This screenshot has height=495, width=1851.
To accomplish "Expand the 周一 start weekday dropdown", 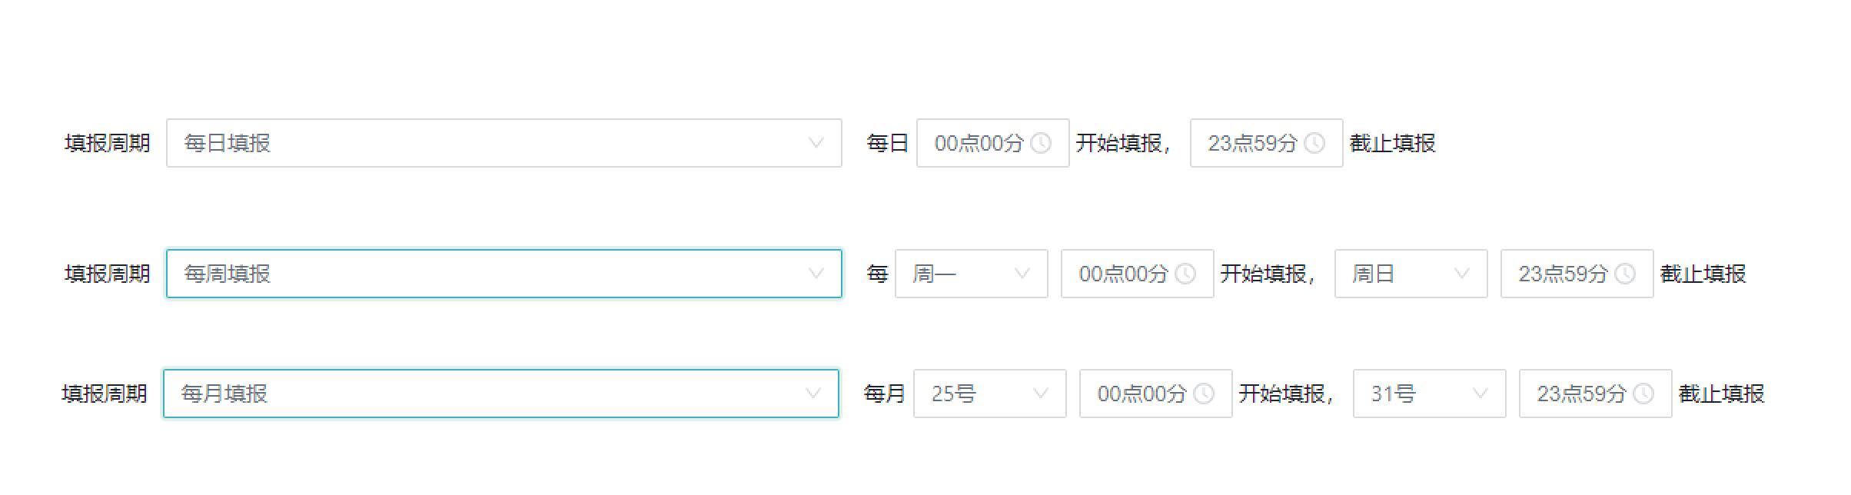I will 971,274.
